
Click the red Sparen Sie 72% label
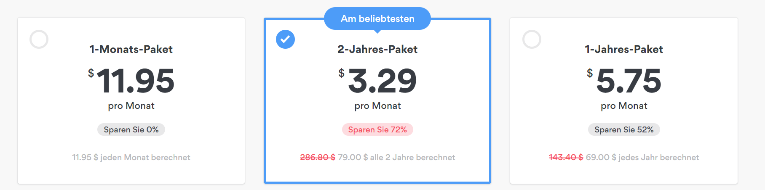tap(377, 129)
